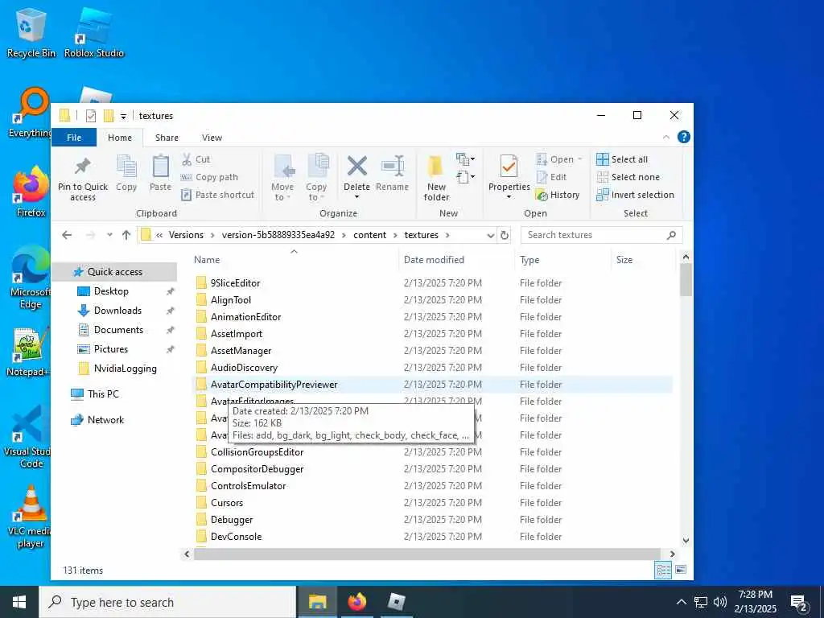Click the blue Help question mark icon
This screenshot has width=824, height=618.
point(684,137)
